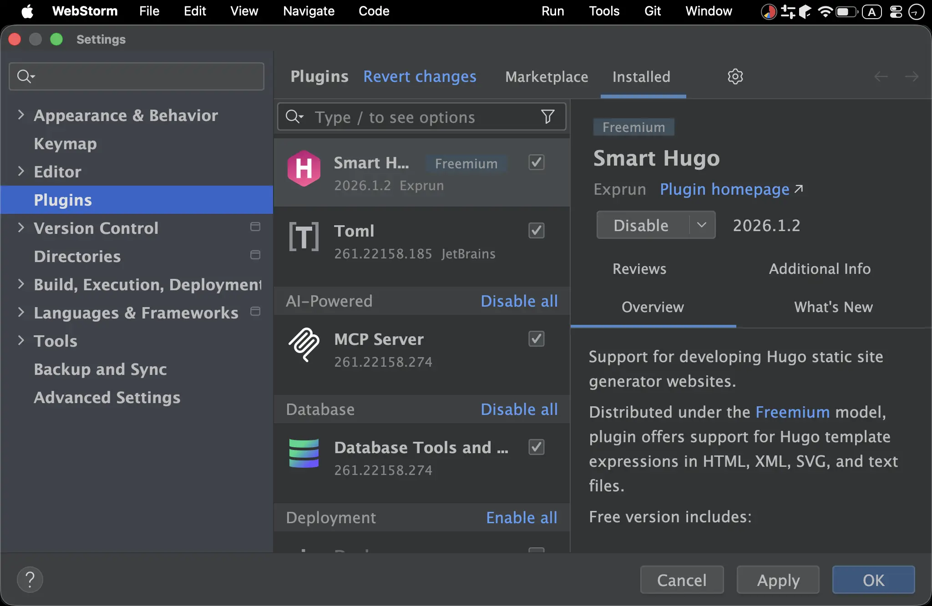
Task: Expand Appearance & Behavior settings
Action: pos(21,115)
